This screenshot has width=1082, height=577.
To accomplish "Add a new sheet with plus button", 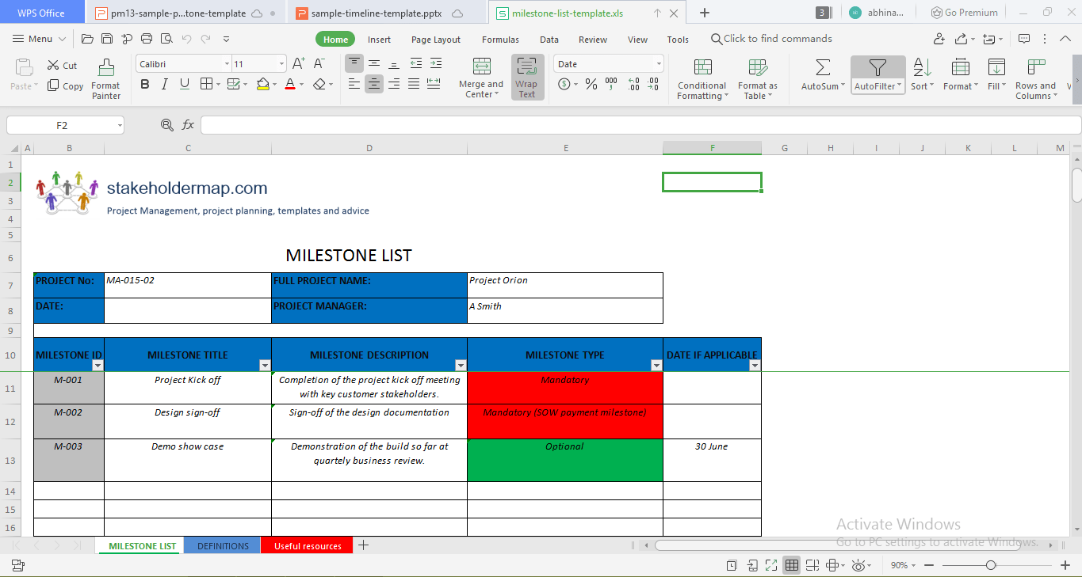I will pos(363,545).
